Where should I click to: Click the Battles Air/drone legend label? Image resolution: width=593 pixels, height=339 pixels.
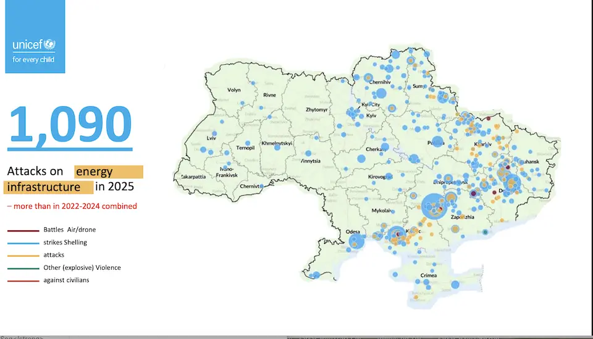pos(70,230)
